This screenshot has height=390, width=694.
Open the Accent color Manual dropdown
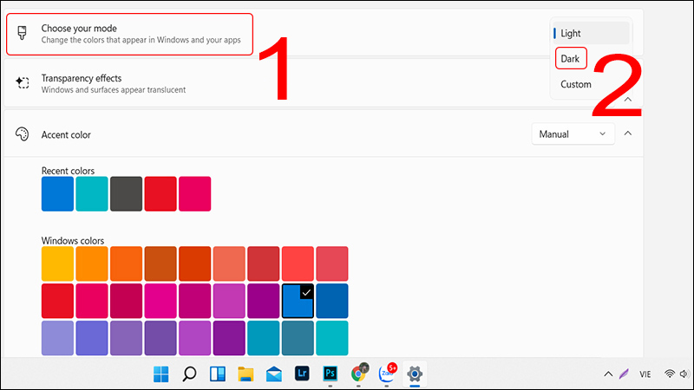(573, 134)
